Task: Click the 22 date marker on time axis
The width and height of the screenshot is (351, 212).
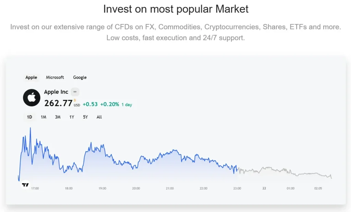Action: (264, 188)
